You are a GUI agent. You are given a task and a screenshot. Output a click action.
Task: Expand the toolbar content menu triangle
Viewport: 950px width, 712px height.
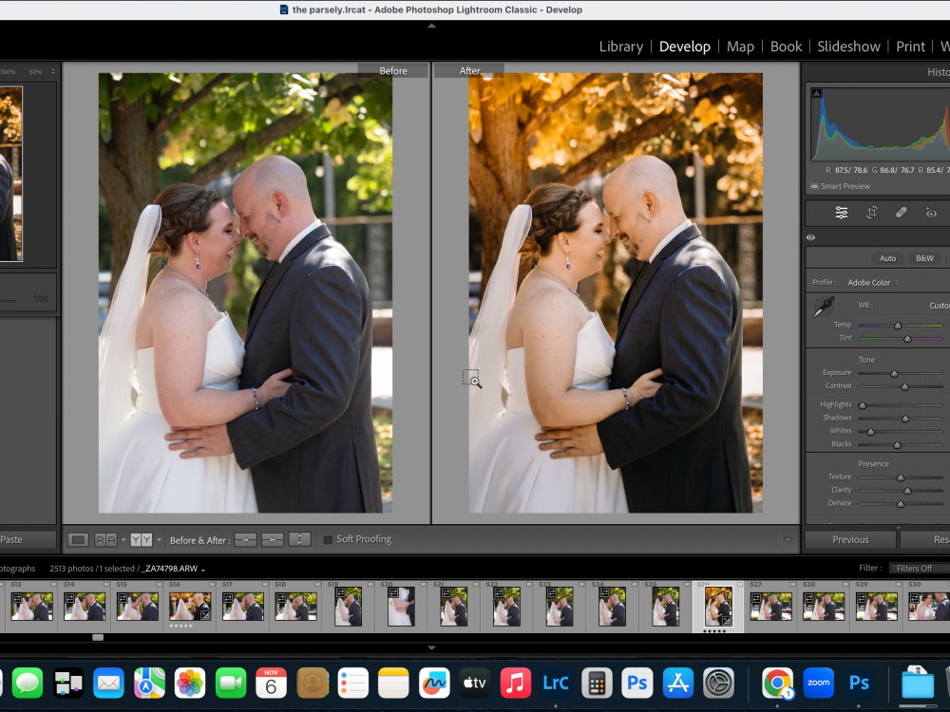pos(788,539)
